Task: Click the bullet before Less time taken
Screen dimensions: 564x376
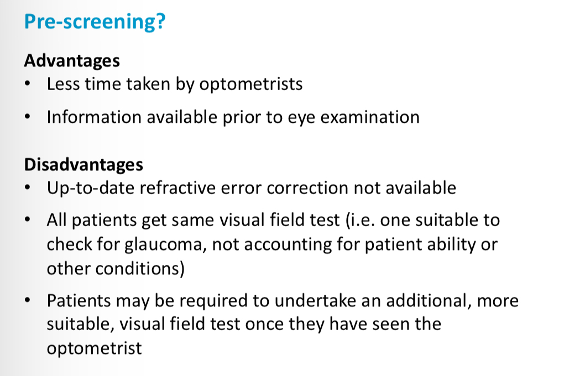Action: click(x=28, y=84)
